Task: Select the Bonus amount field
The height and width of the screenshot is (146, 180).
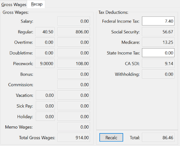Action: 74,74
